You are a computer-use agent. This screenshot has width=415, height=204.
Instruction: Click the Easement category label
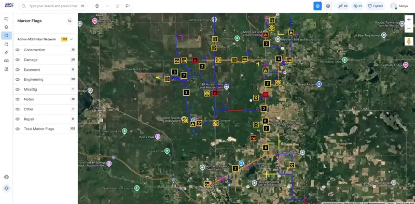coord(32,69)
